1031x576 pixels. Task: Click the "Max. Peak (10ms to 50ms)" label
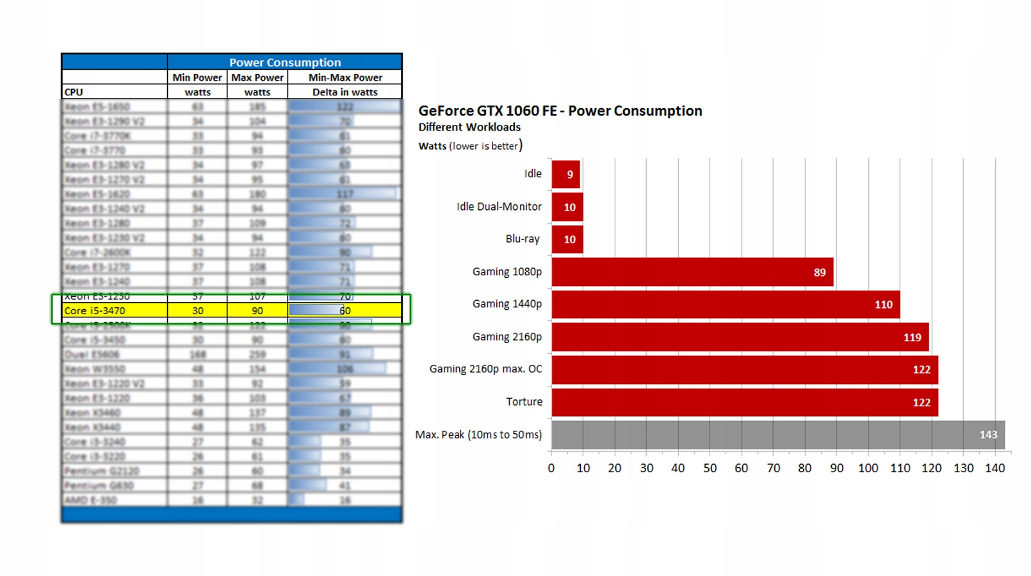pyautogui.click(x=478, y=435)
